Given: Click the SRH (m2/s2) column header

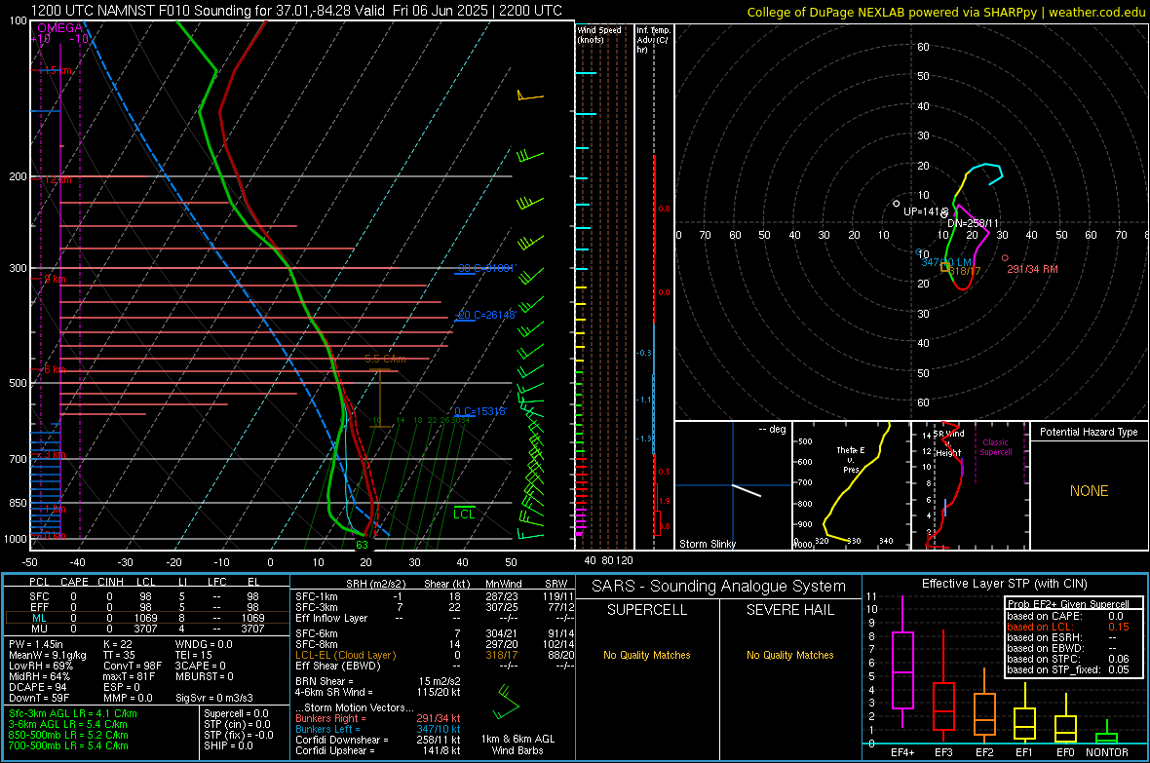Looking at the screenshot, I should point(375,584).
